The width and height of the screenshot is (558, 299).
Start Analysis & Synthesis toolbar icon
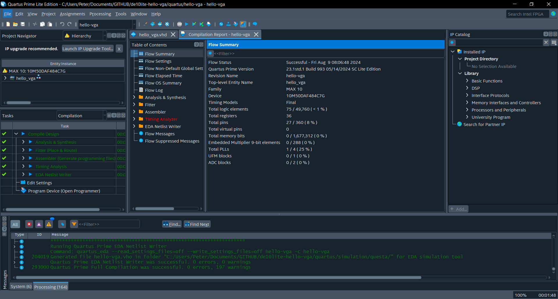201,24
